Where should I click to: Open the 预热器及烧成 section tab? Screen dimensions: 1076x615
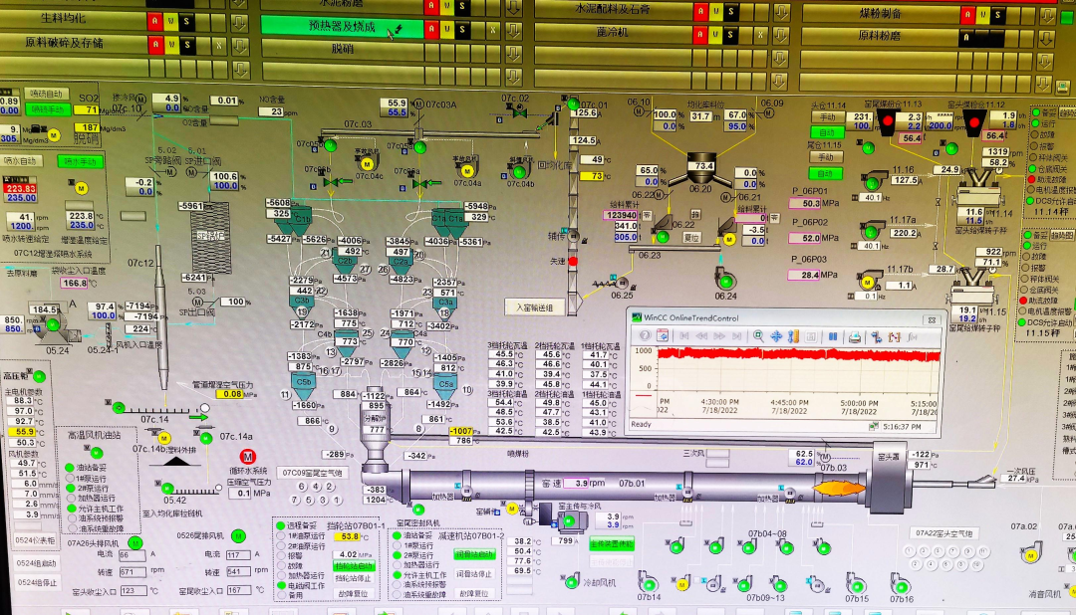point(343,27)
